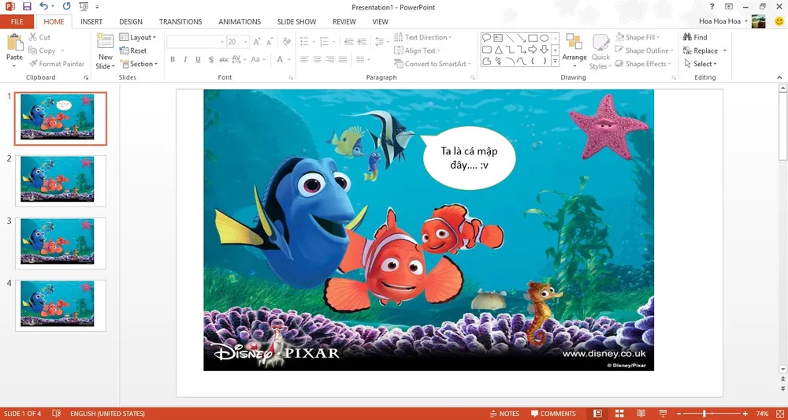Click Reset slide icon
Image resolution: width=788 pixels, height=420 pixels.
pyautogui.click(x=124, y=50)
